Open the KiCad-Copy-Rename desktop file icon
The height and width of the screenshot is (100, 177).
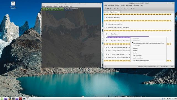coord(13,5)
